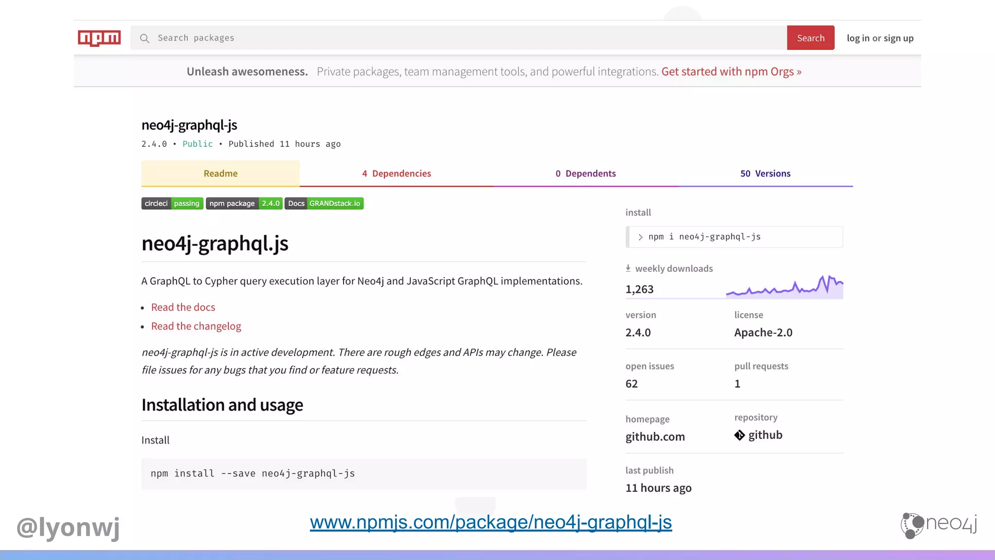Image resolution: width=995 pixels, height=560 pixels.
Task: Click the weekly downloads number 1,263
Action: (x=639, y=289)
